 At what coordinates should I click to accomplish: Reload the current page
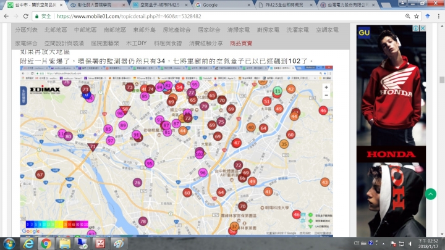(25, 16)
